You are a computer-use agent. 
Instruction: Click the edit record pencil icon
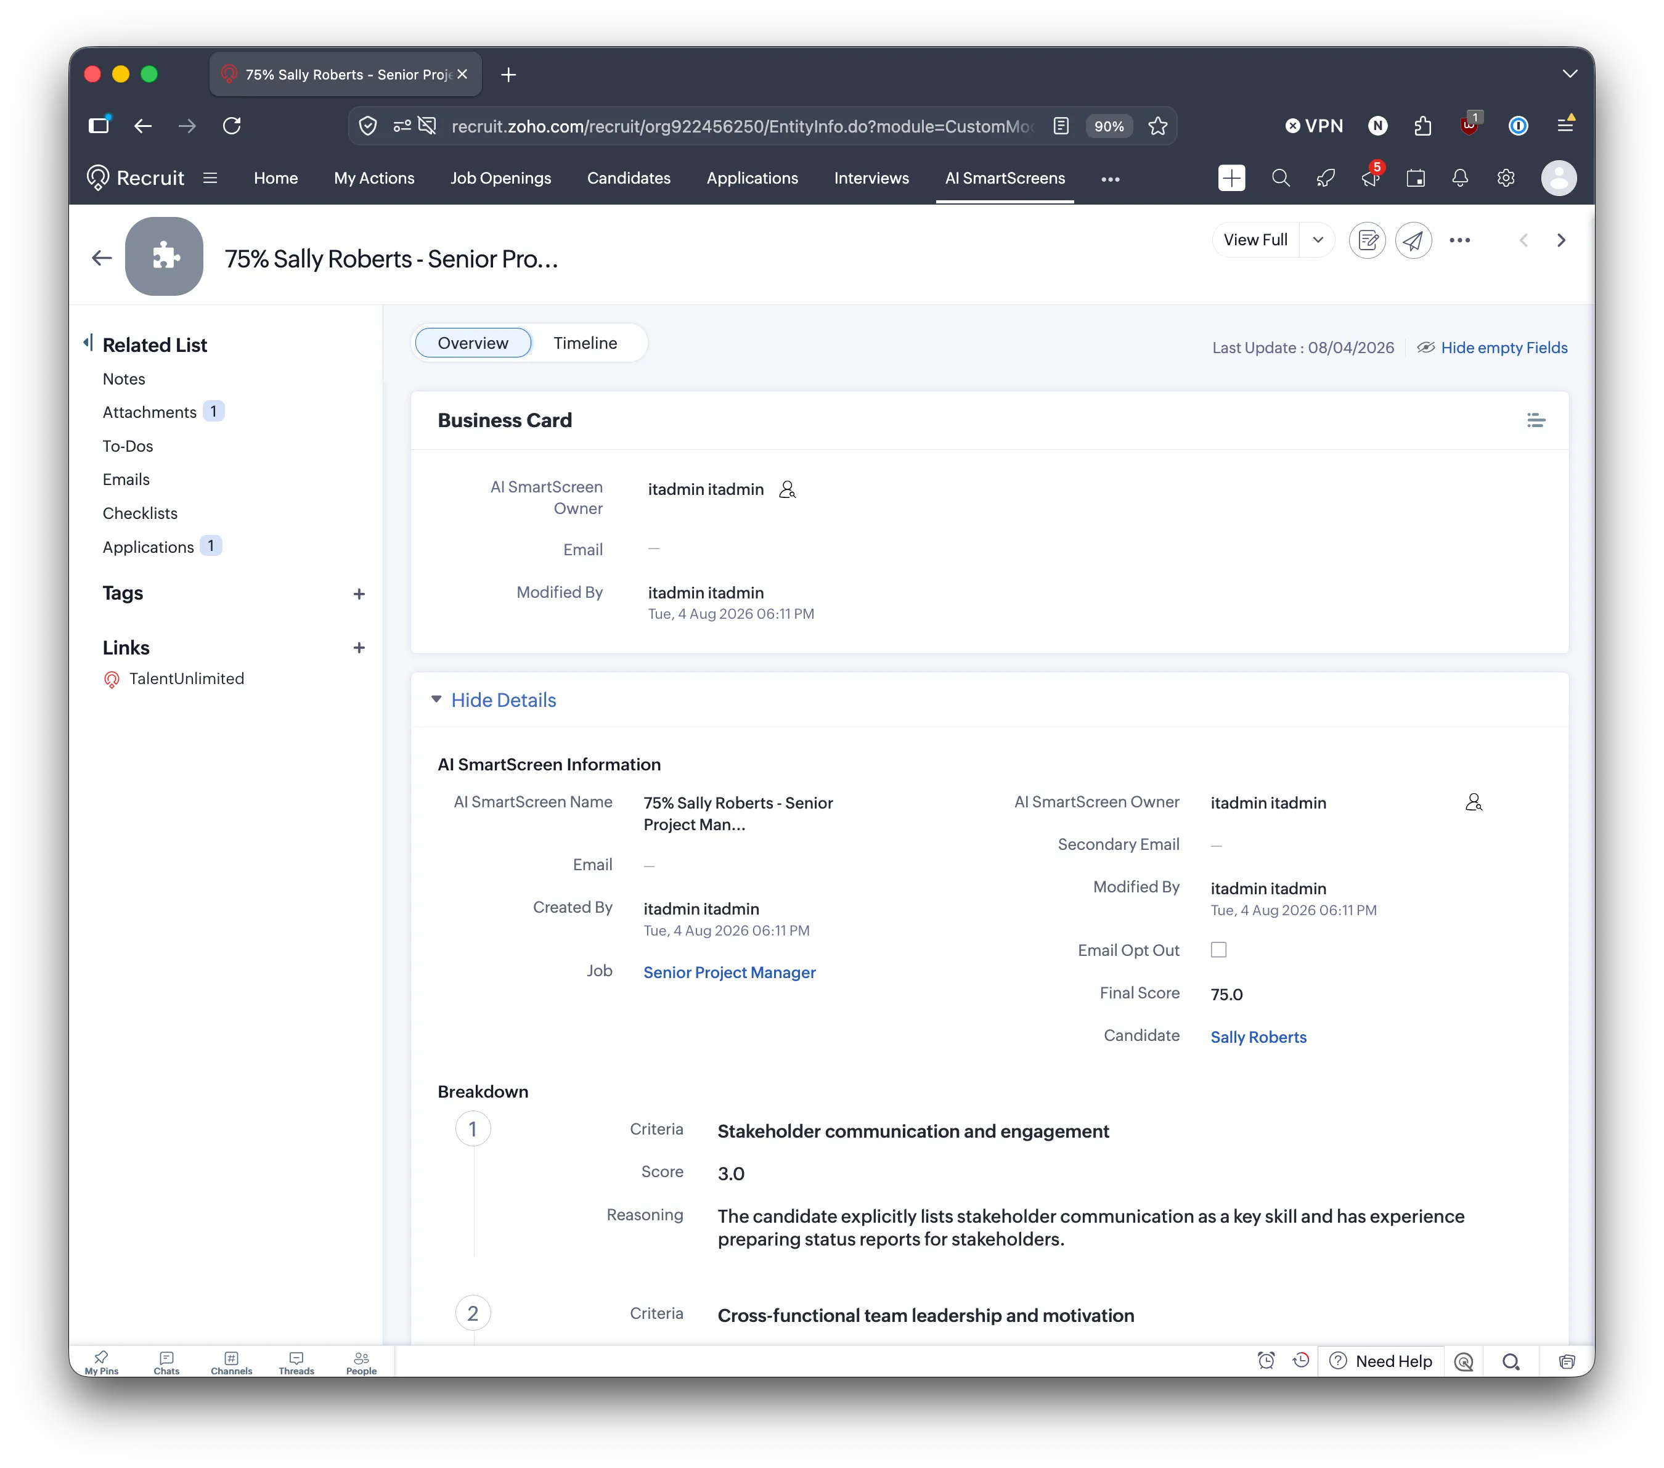pos(1368,240)
